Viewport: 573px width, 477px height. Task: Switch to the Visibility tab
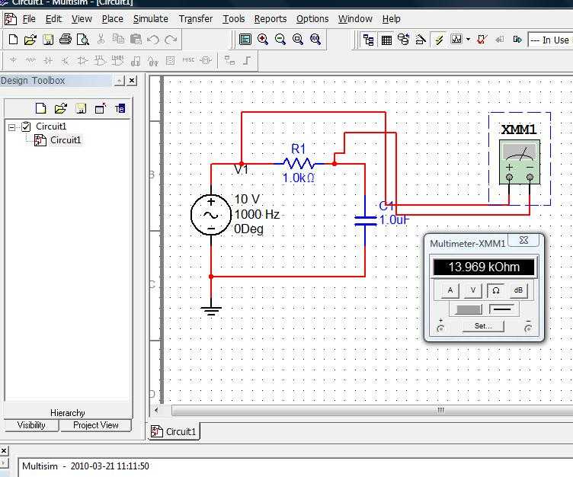(31, 425)
